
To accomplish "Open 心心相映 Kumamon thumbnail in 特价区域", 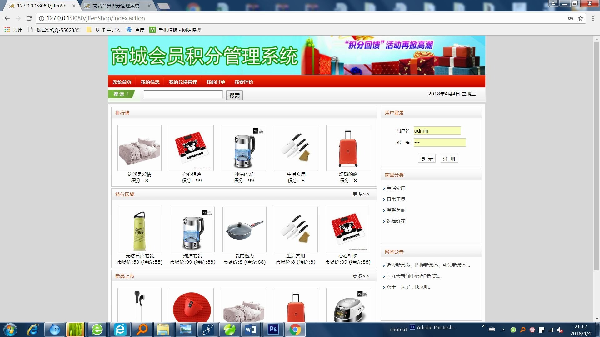I will 348,229.
